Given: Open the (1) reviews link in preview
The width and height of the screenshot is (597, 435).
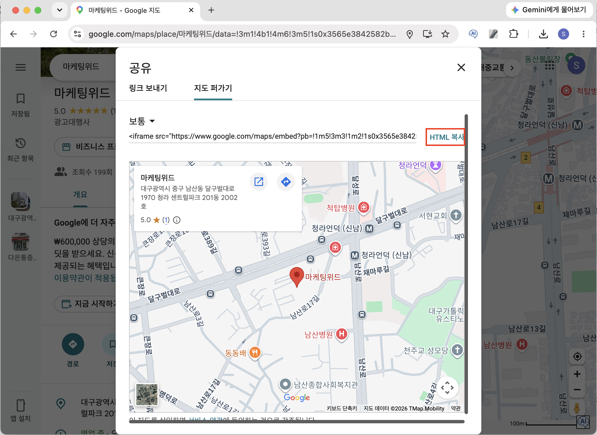Looking at the screenshot, I should click(x=166, y=220).
